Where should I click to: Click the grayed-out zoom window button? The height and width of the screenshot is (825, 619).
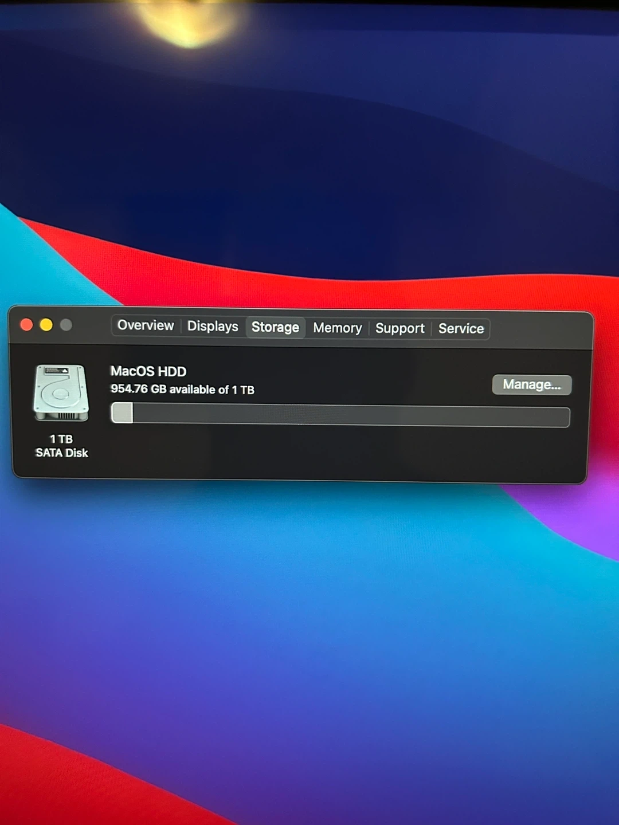click(66, 325)
